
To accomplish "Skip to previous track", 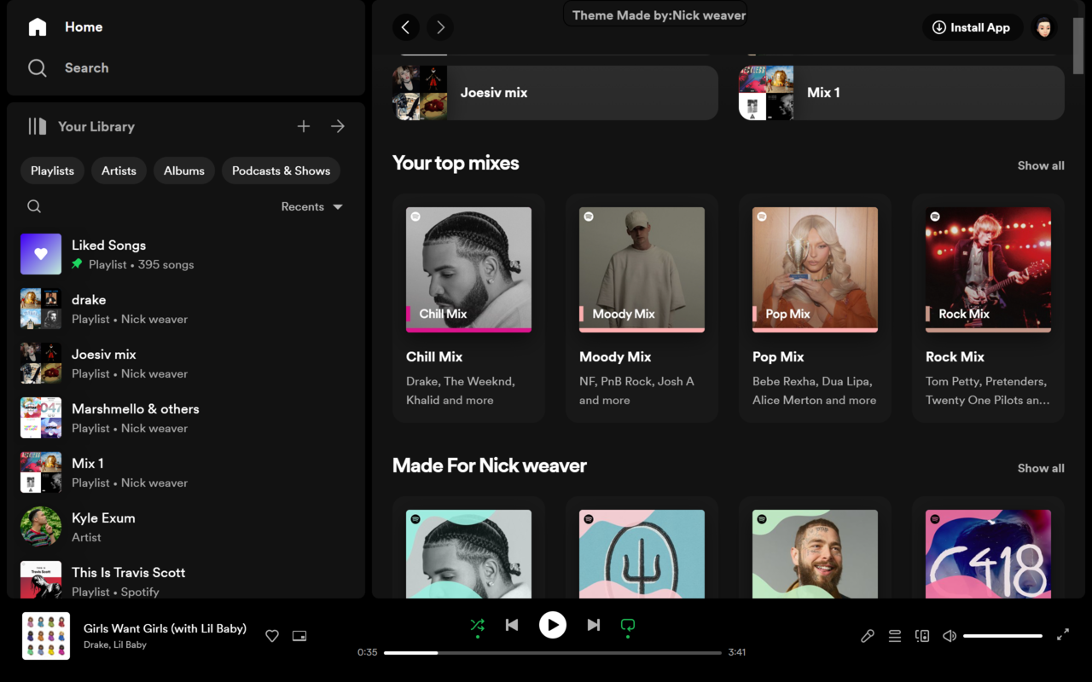I will click(512, 625).
